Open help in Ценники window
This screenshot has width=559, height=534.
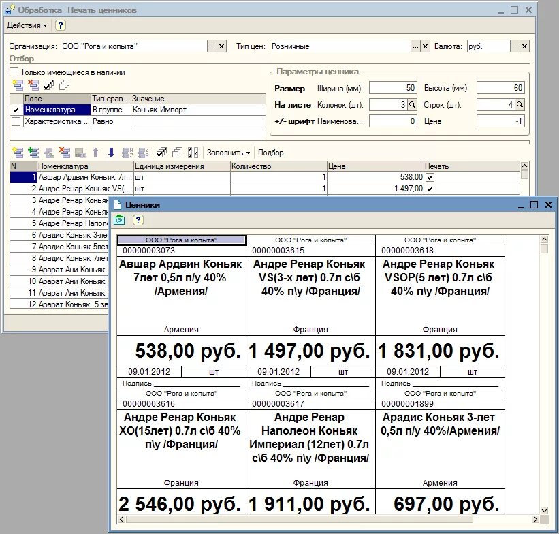click(138, 220)
